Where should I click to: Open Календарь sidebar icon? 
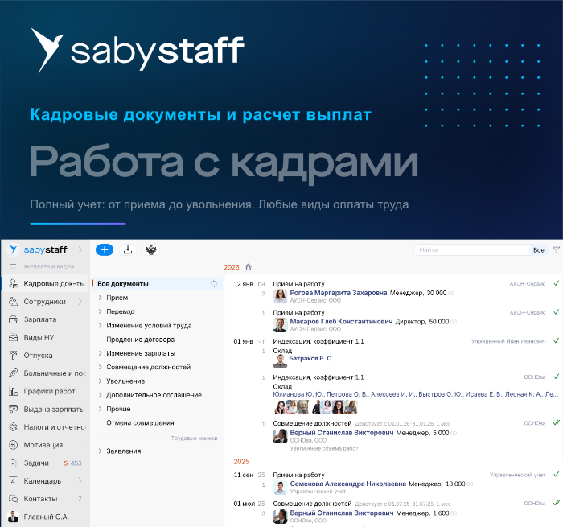click(x=14, y=480)
